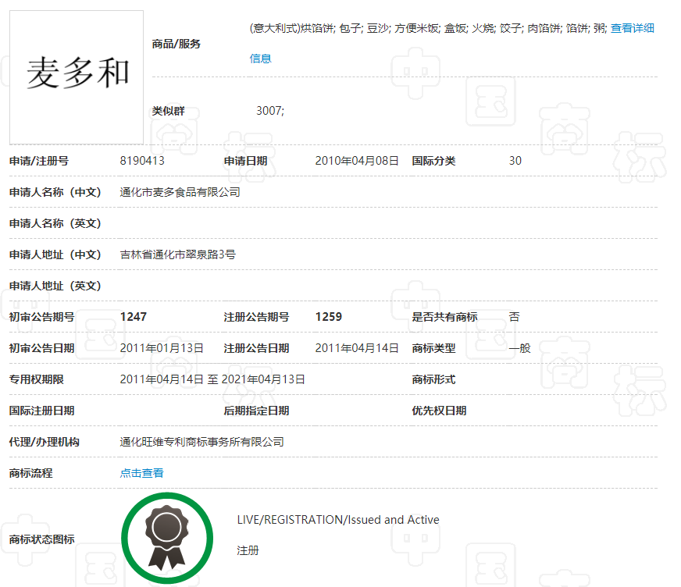Click the exclusive rights period date range

coord(212,379)
